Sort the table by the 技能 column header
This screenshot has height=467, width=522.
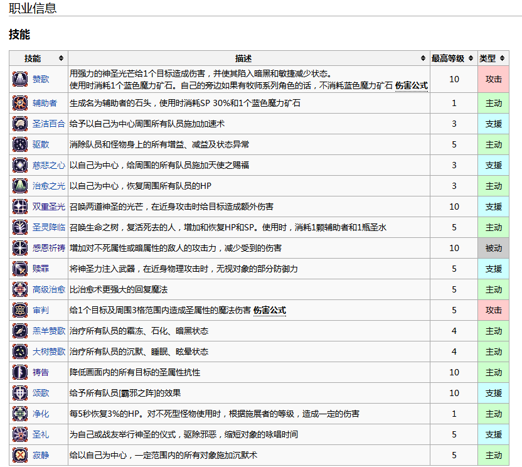click(39, 58)
